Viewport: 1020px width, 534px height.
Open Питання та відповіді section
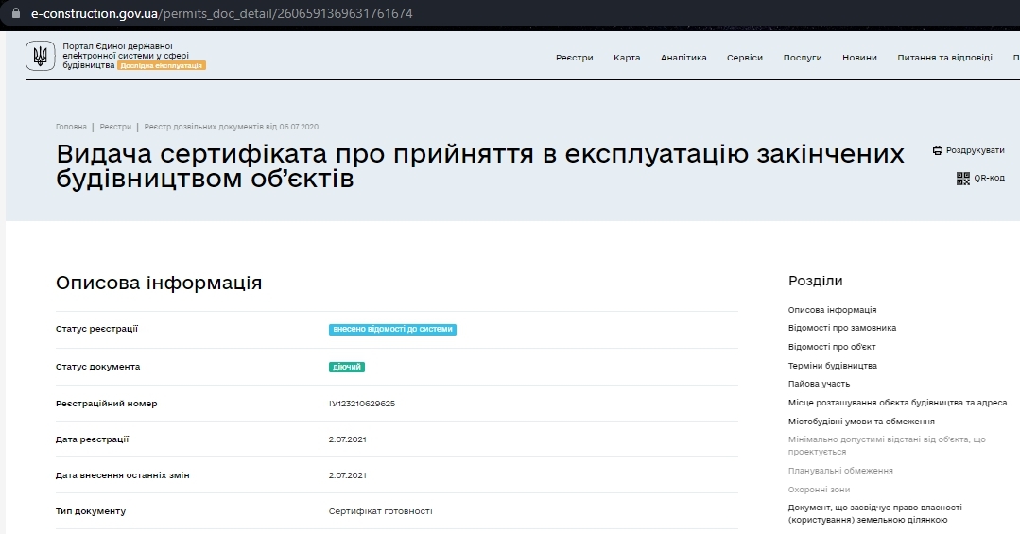point(944,58)
